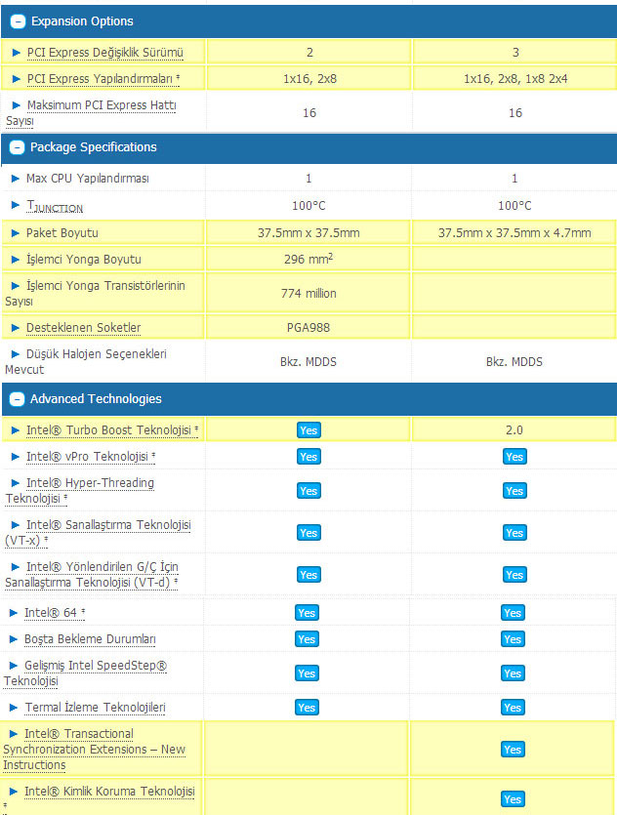The image size is (617, 815).
Task: Expand PCI Express Yapılandırmaları arrow
Action: [x=17, y=79]
